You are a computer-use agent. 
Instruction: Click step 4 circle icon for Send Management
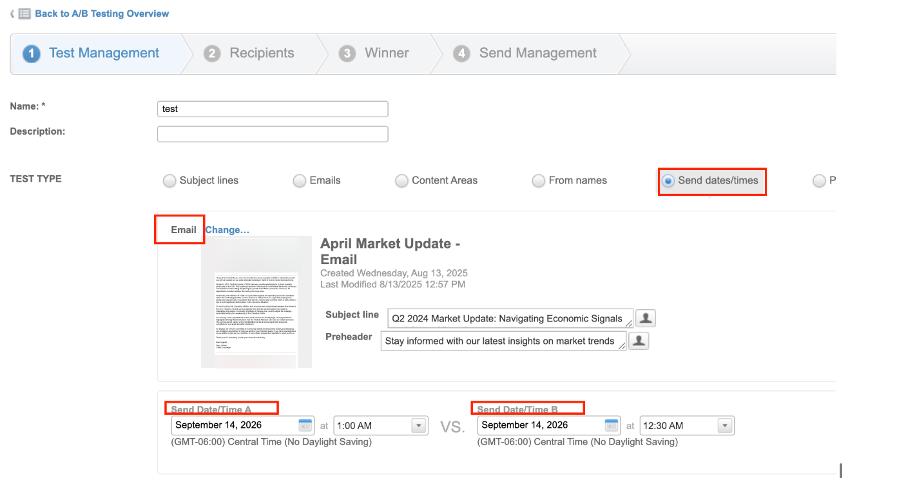tap(461, 53)
